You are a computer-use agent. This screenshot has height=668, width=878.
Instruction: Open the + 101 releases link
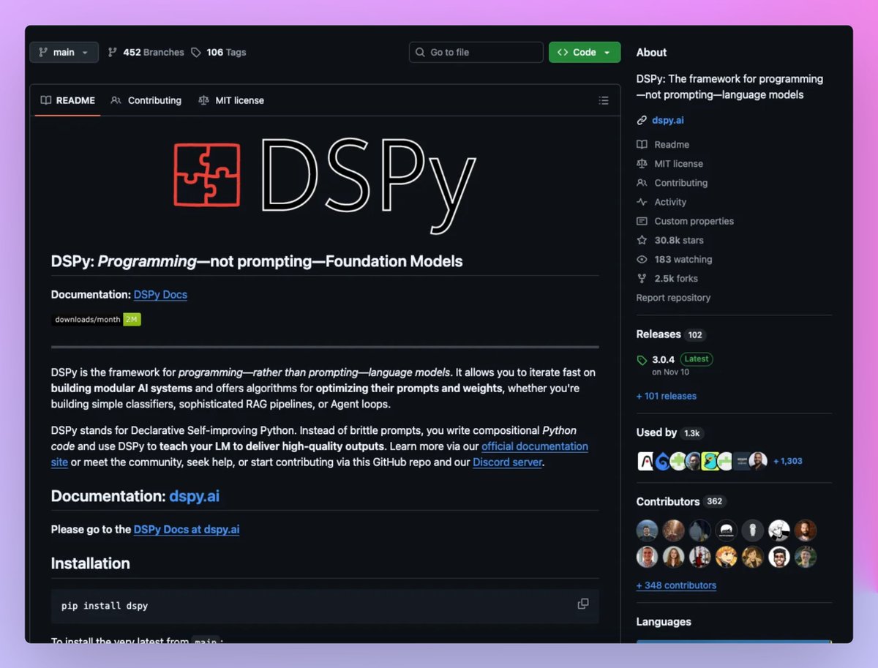tap(667, 396)
